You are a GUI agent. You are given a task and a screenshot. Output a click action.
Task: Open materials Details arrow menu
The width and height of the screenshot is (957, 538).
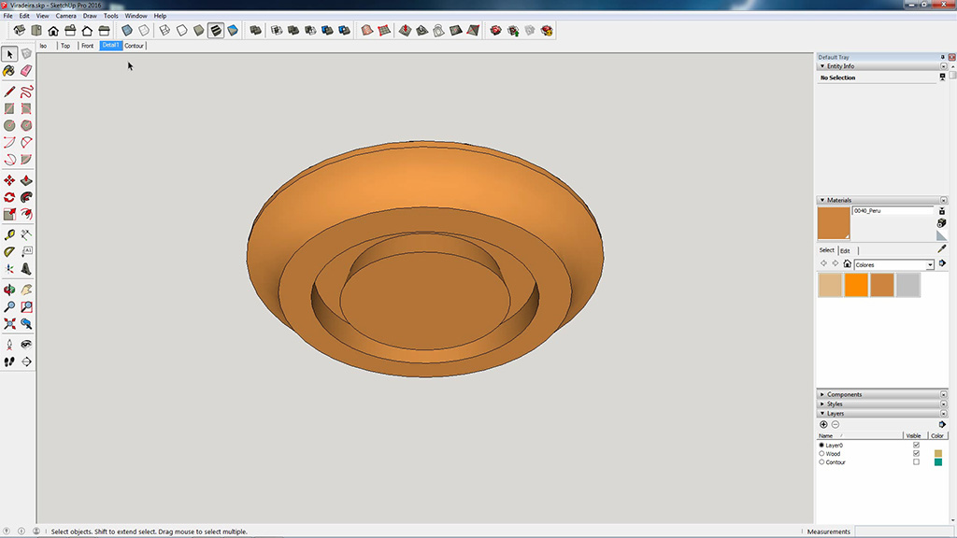942,263
